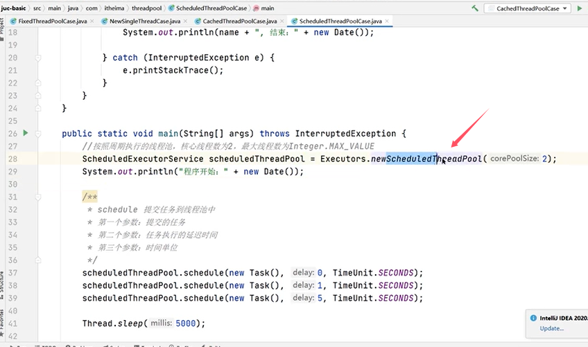
Task: Click schedule call with delay 5
Action: pos(252,299)
